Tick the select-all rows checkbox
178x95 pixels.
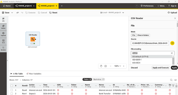pyautogui.click(x=12, y=85)
